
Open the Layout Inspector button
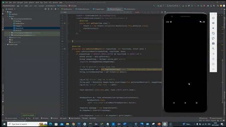216,118
